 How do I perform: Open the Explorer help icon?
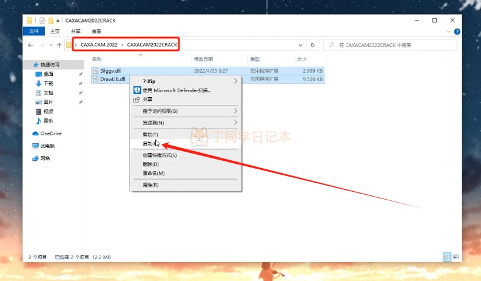457,32
